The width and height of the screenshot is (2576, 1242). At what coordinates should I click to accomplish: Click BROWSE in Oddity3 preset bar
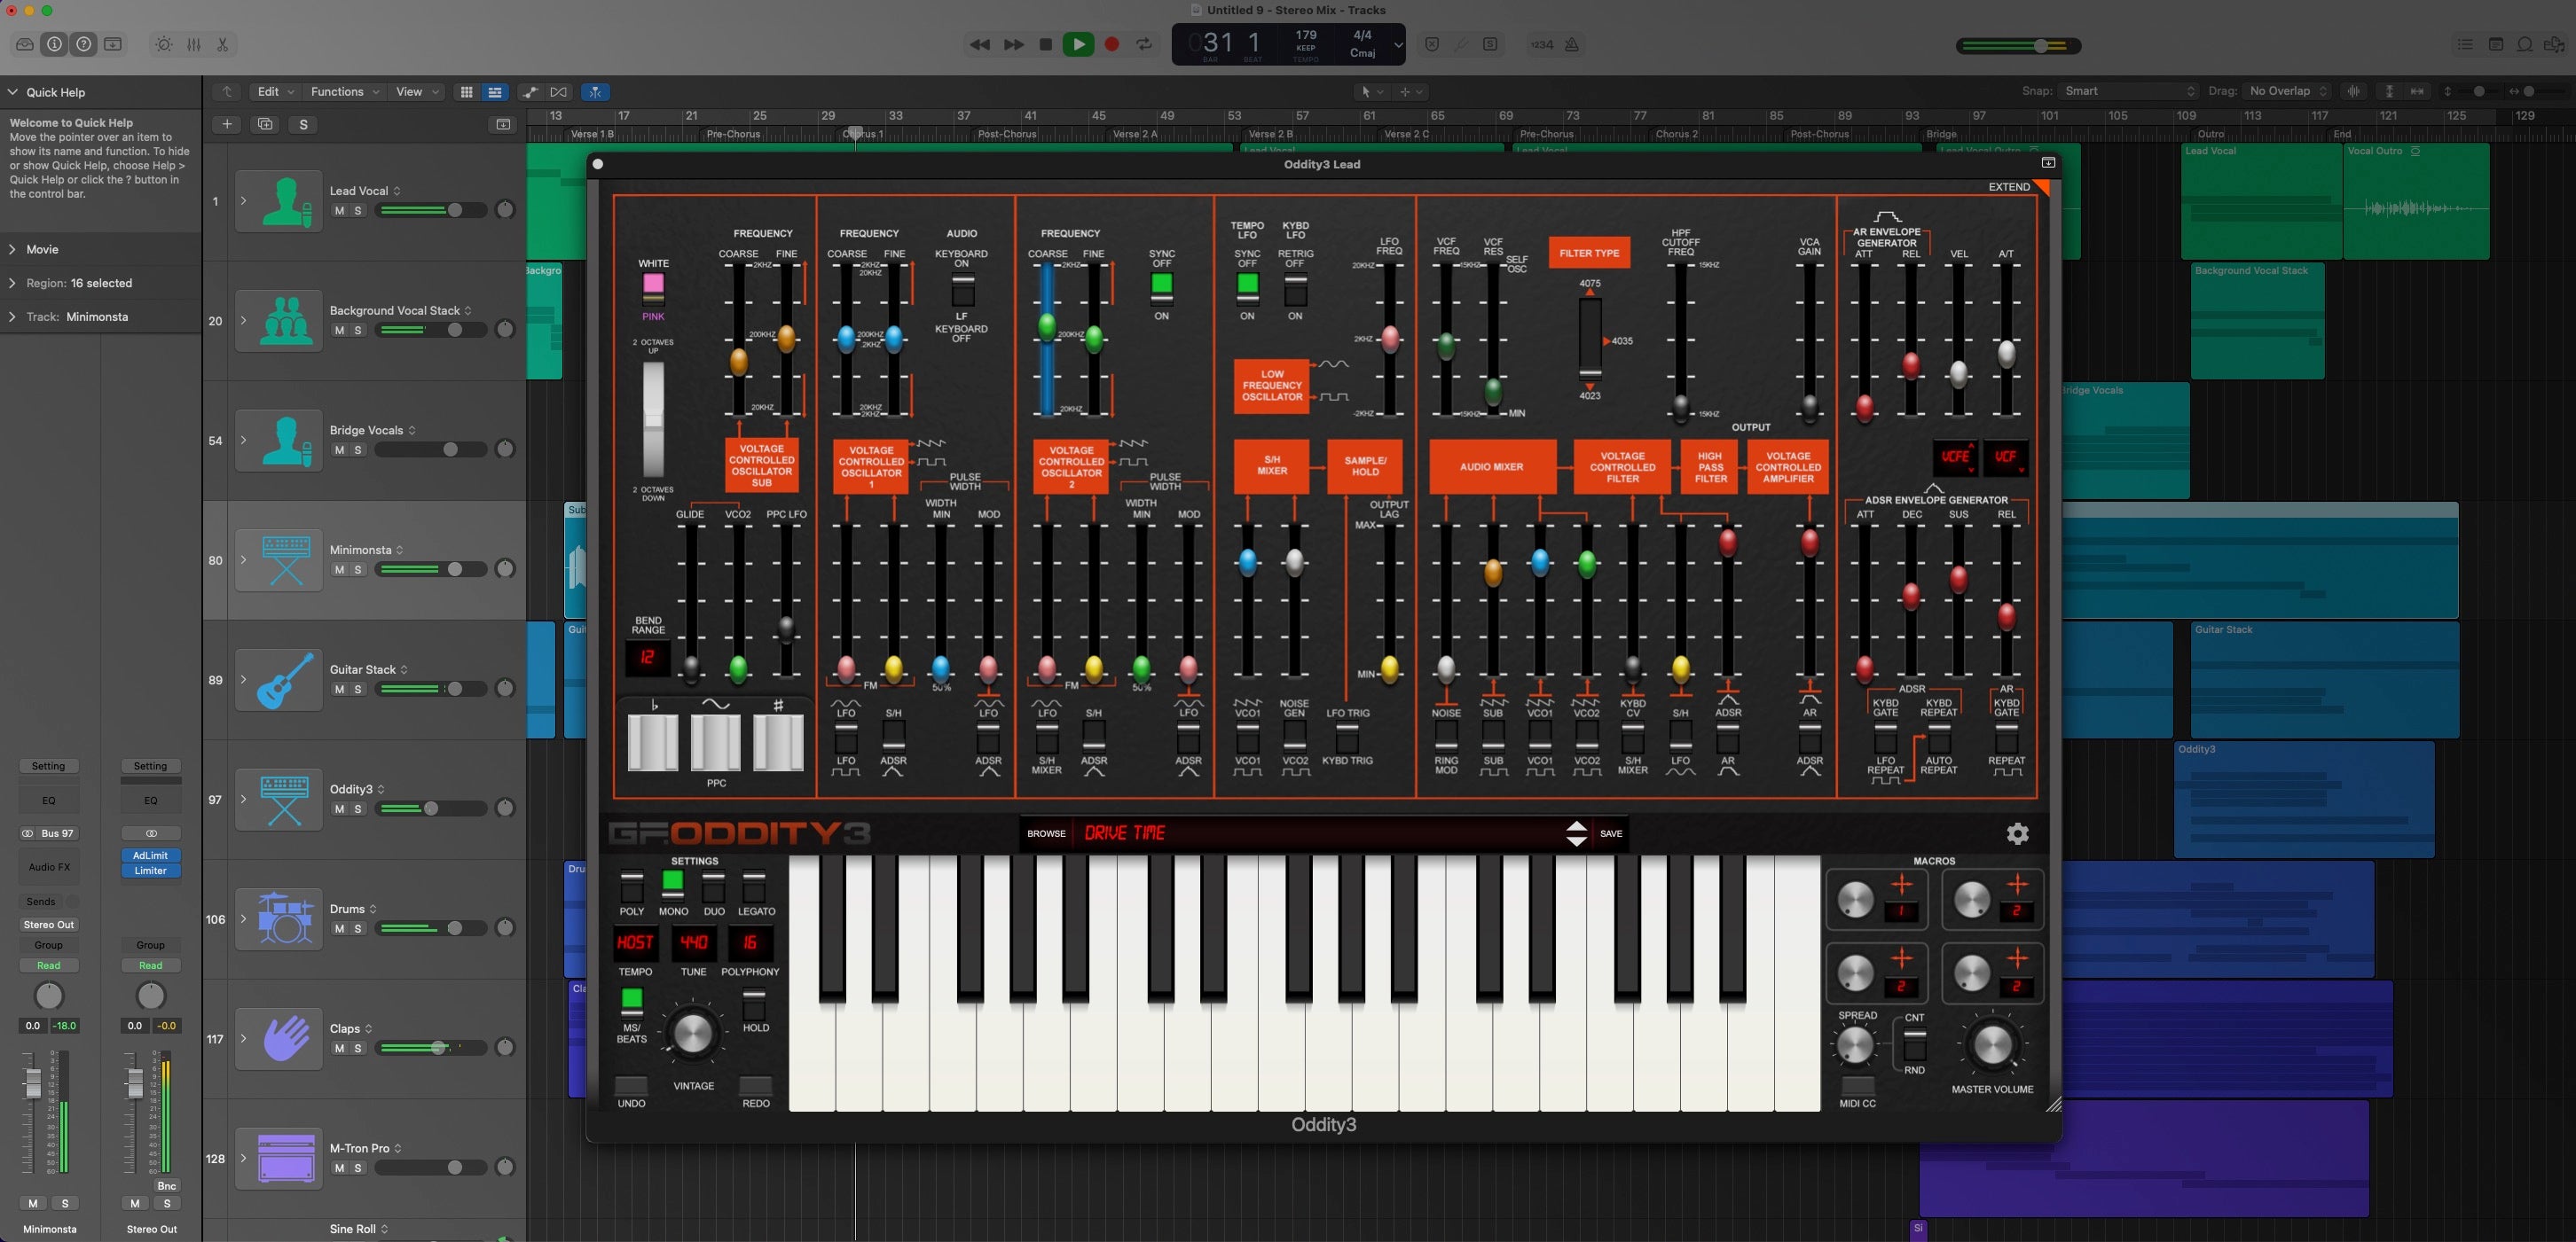pos(1046,833)
